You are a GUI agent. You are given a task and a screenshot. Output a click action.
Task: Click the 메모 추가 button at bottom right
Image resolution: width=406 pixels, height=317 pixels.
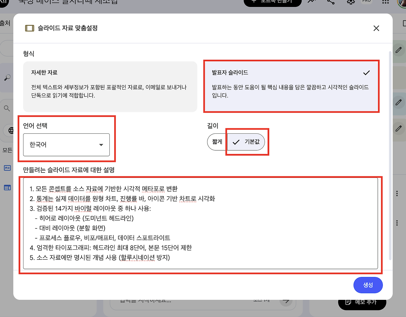[362, 303]
